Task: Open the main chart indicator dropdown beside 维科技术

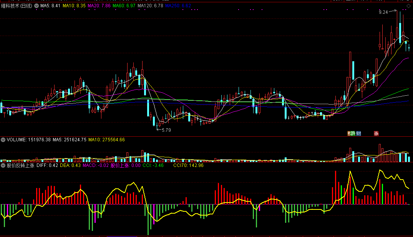Action: tap(36, 6)
